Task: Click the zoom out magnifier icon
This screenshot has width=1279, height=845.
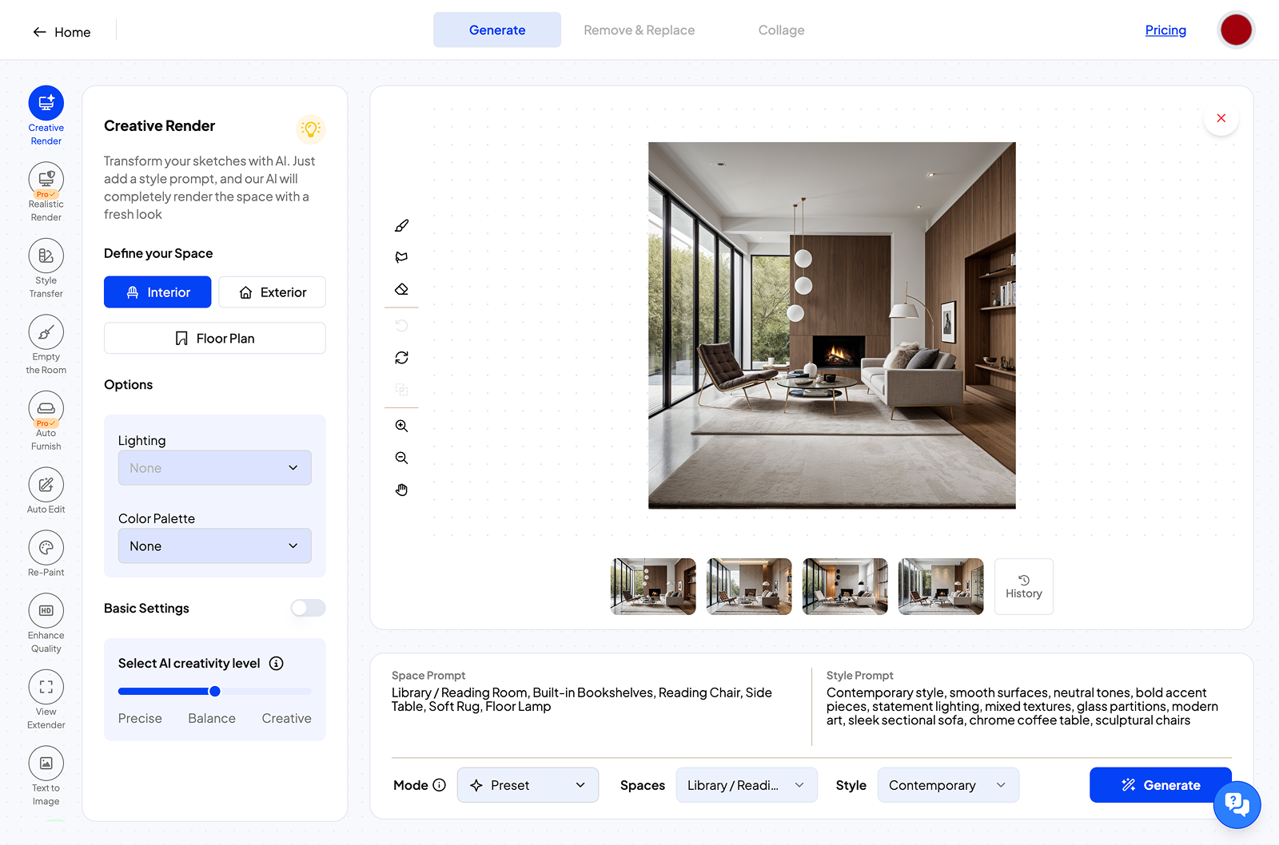Action: point(401,458)
